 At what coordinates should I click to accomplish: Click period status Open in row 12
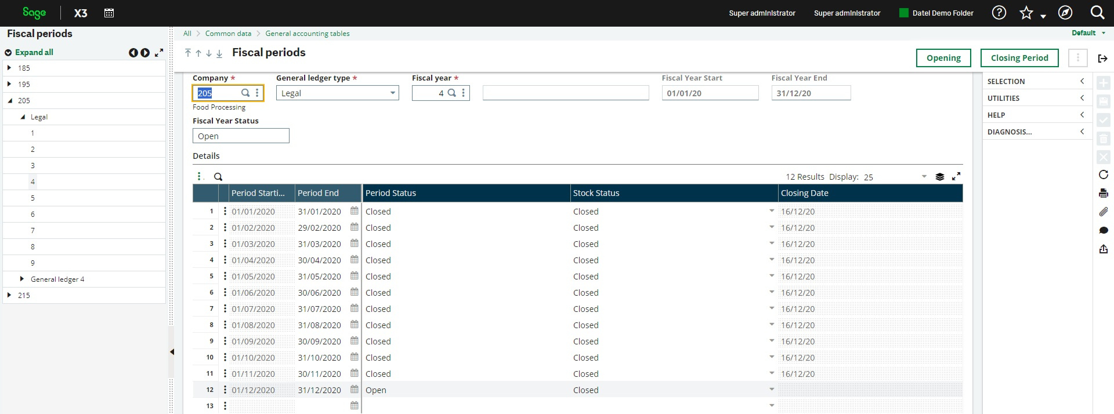376,390
